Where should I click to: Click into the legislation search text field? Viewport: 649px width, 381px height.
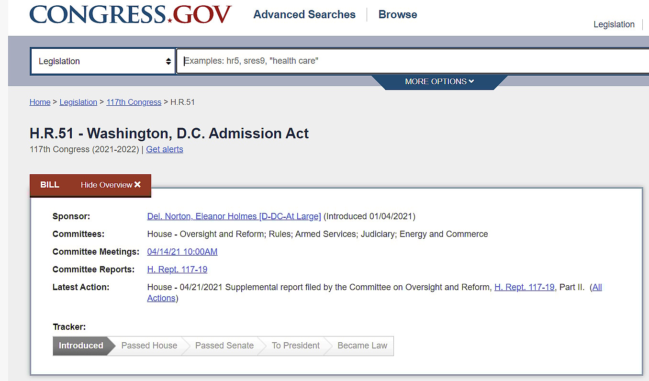412,61
